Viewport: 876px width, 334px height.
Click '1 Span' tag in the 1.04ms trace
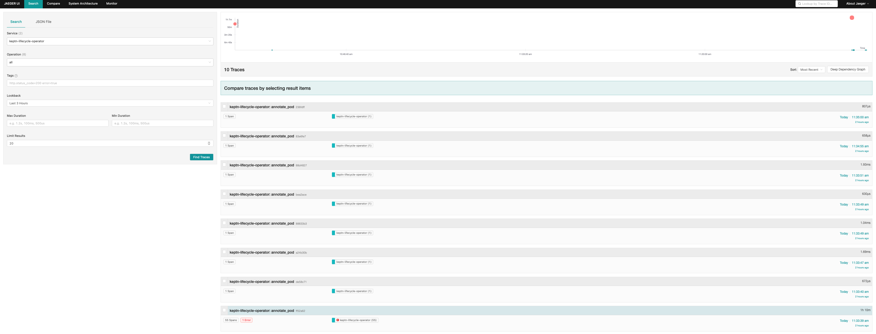(230, 233)
